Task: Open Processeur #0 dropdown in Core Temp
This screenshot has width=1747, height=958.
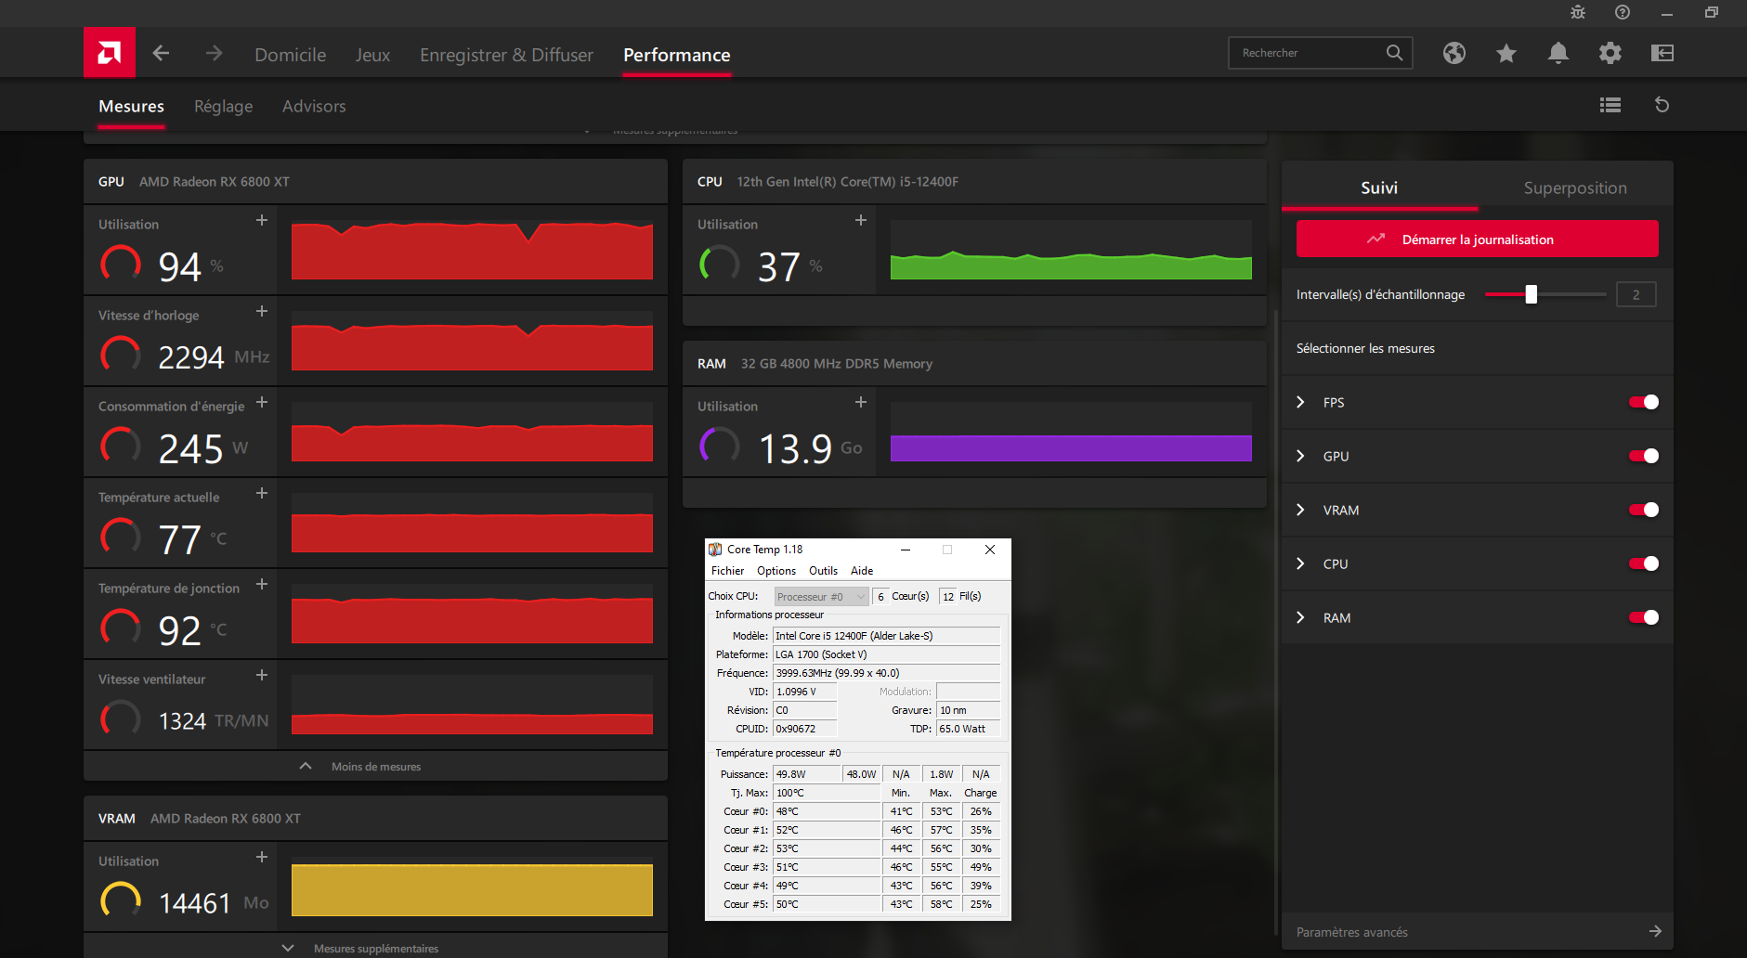Action: [x=821, y=597]
